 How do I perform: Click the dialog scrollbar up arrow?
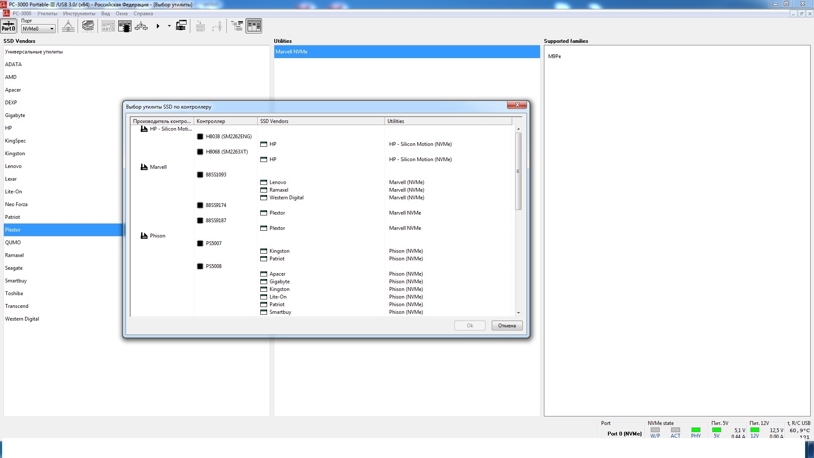pos(518,128)
